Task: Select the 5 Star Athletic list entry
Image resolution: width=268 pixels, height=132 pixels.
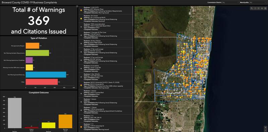Action: [x=106, y=77]
